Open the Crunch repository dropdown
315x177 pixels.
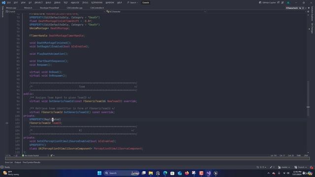tap(301, 167)
